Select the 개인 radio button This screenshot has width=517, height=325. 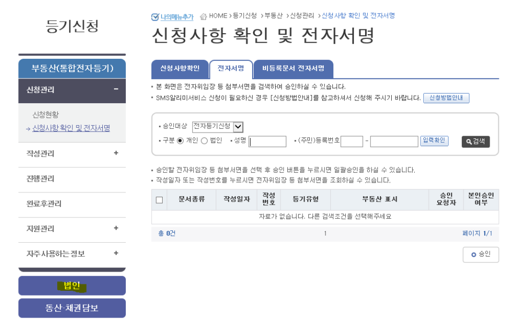[180, 141]
